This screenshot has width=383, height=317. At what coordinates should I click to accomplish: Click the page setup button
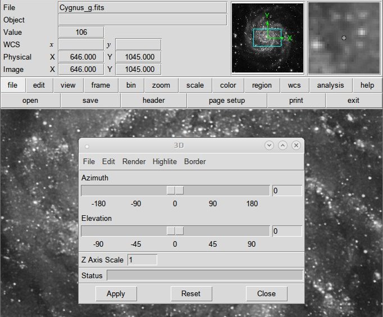[x=227, y=101]
